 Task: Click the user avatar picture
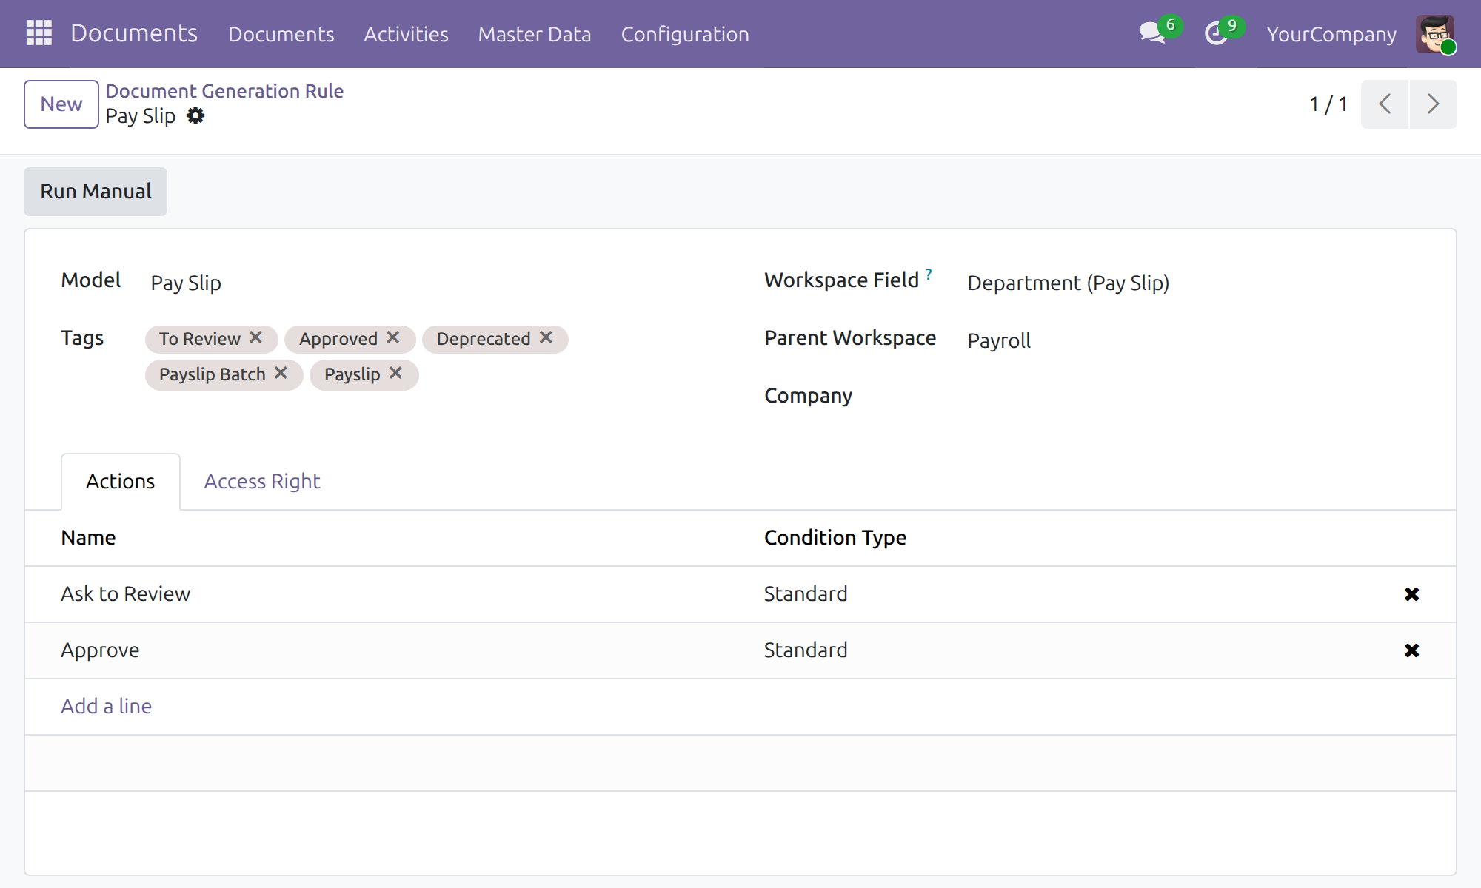pyautogui.click(x=1435, y=34)
